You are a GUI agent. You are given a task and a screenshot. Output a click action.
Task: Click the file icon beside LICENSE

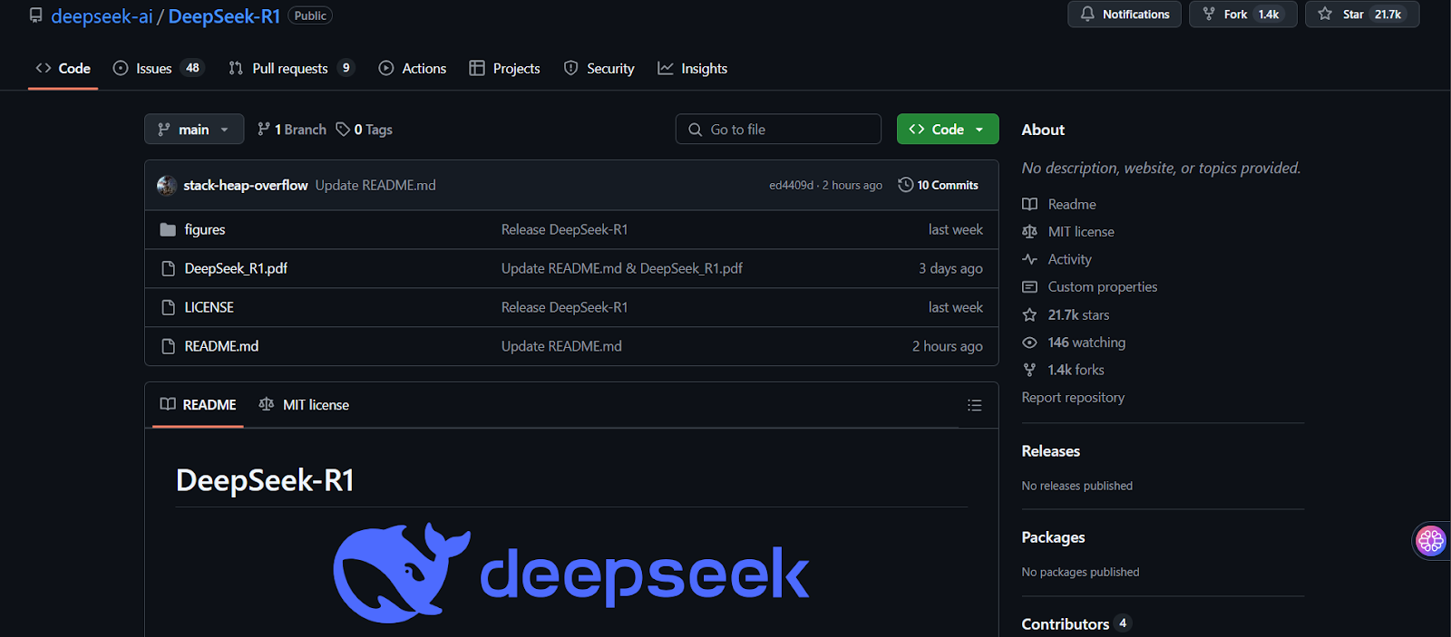[x=168, y=308]
